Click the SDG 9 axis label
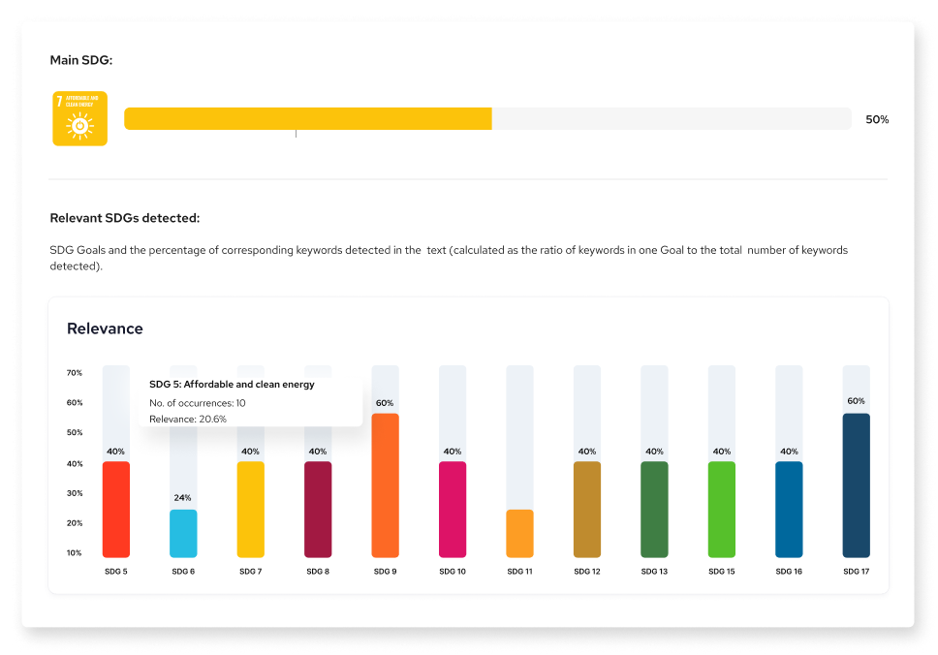938x655 pixels. click(385, 572)
